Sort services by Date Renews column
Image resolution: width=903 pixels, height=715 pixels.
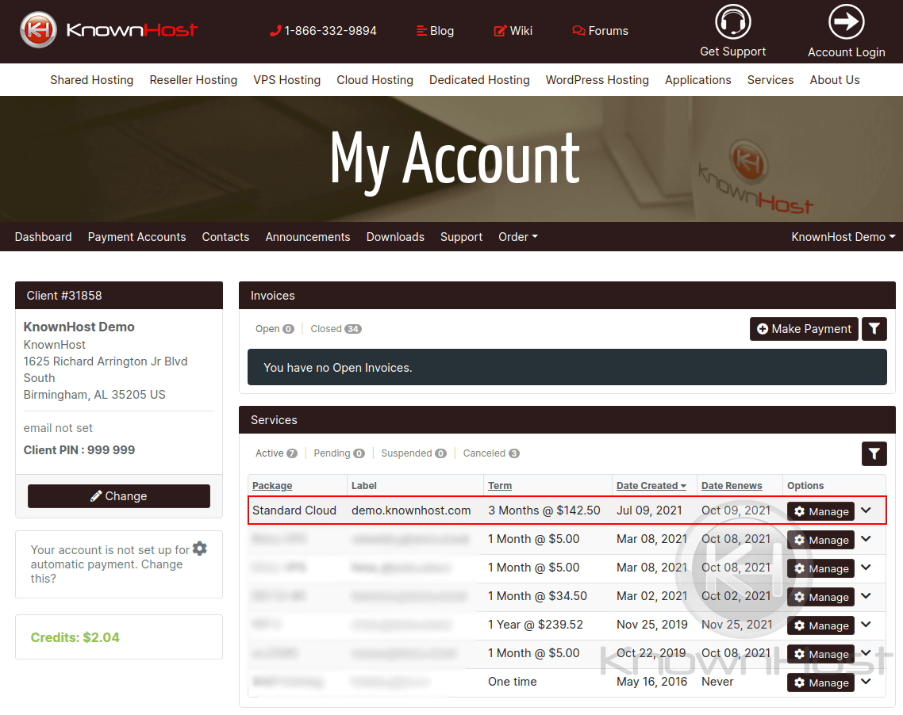(732, 486)
